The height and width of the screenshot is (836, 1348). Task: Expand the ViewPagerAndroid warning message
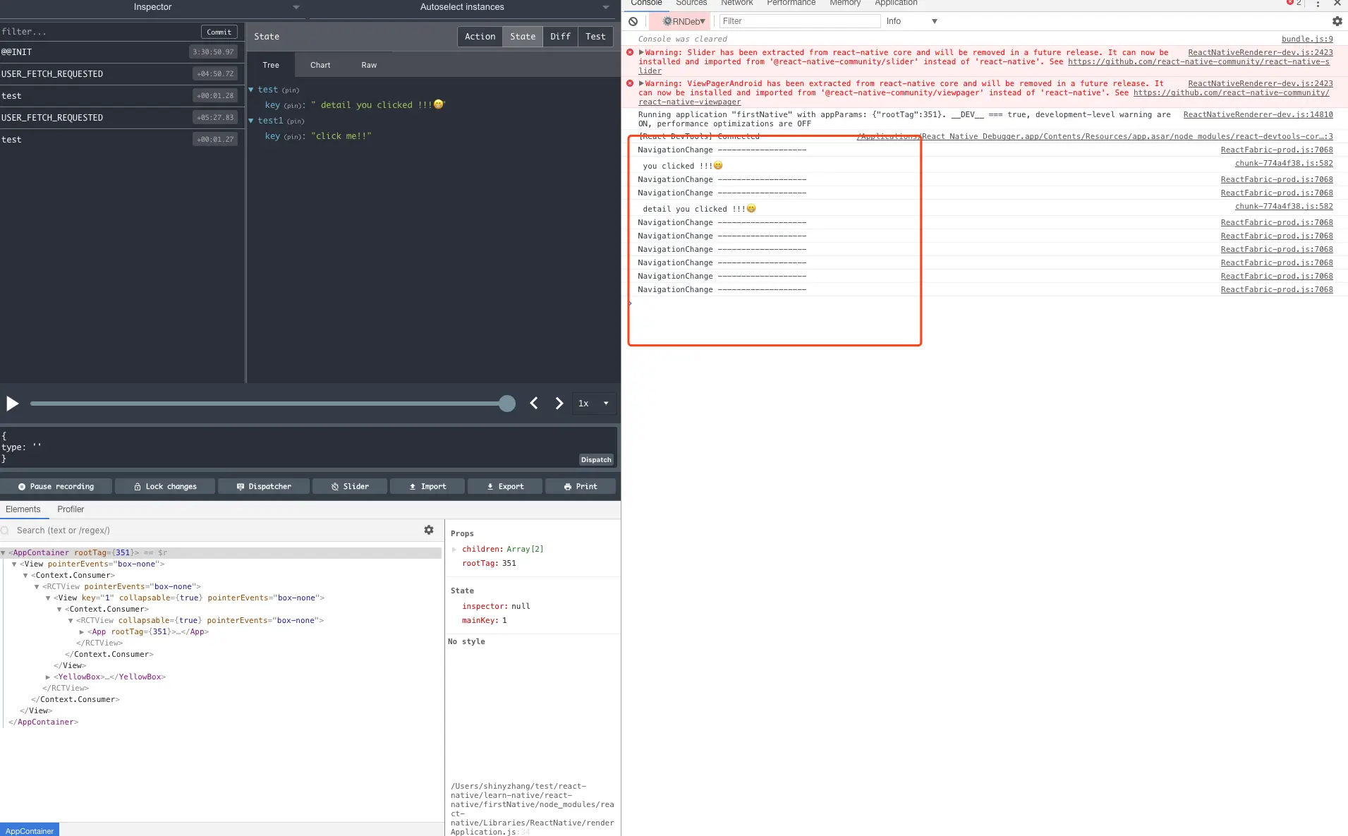pos(641,83)
